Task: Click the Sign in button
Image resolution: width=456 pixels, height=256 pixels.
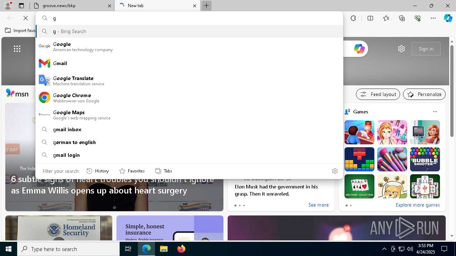Action: pos(426,49)
